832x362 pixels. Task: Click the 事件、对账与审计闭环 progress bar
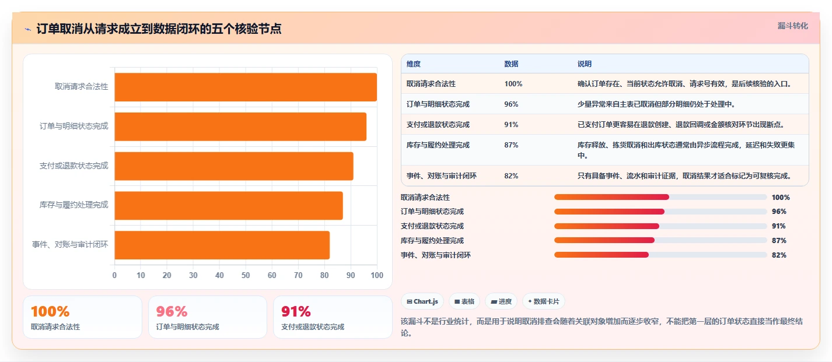(660, 255)
